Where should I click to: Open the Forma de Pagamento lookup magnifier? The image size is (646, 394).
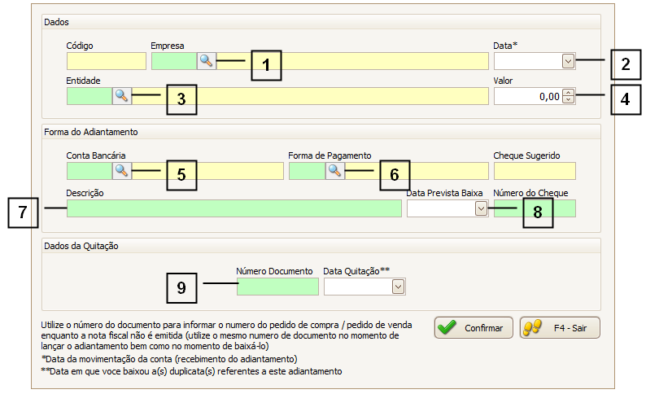click(x=334, y=170)
